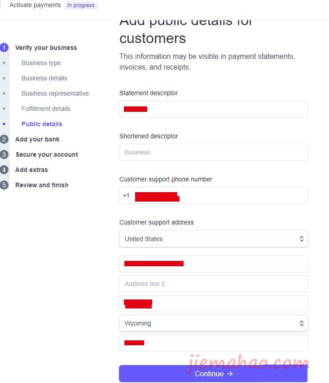The width and height of the screenshot is (329, 383).
Task: Go to Add extras section
Action: (x=31, y=170)
